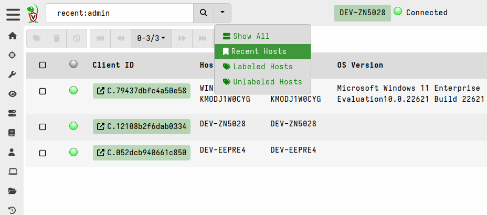Open the hamburger navigation menu

[x=13, y=14]
